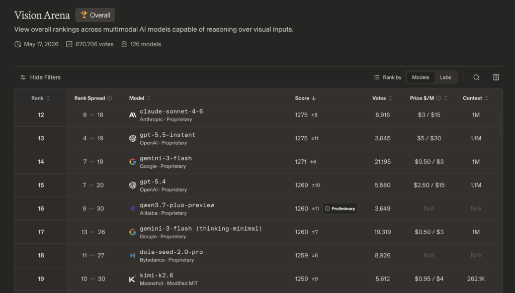The height and width of the screenshot is (293, 515).
Task: Click the Anthropic logo beside claude-sonnet-4-6
Action: [x=133, y=115]
